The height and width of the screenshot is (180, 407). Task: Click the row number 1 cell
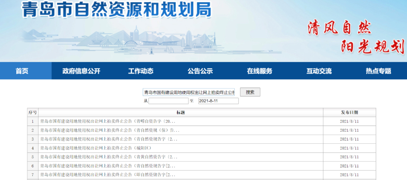pos(33,121)
